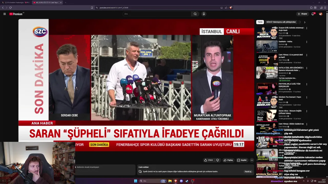Viewport: 328px width, 184px height.
Task: Open options for Duayen Erlik video
Action: click(307, 28)
